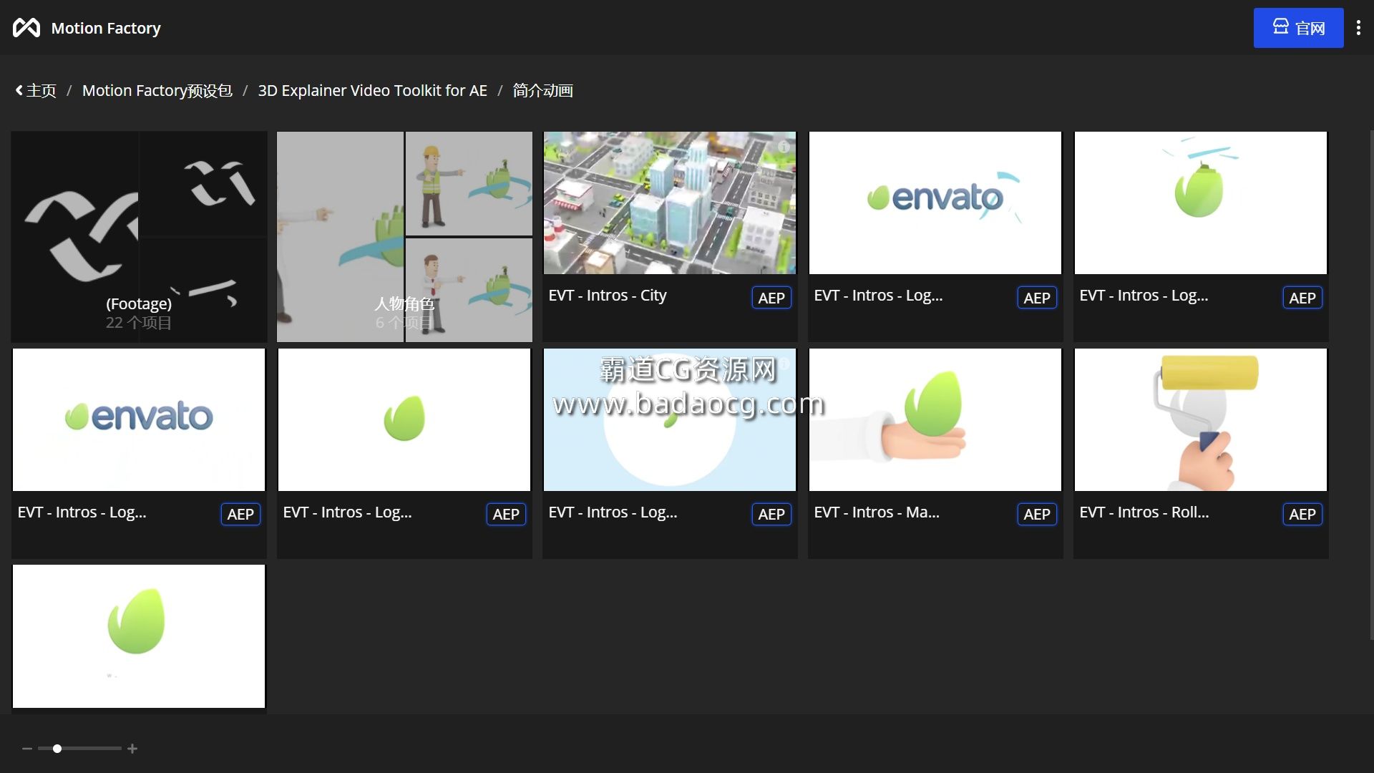This screenshot has width=1374, height=773.
Task: Select the leaf thumbnail with blue propeller lines
Action: coord(1200,203)
